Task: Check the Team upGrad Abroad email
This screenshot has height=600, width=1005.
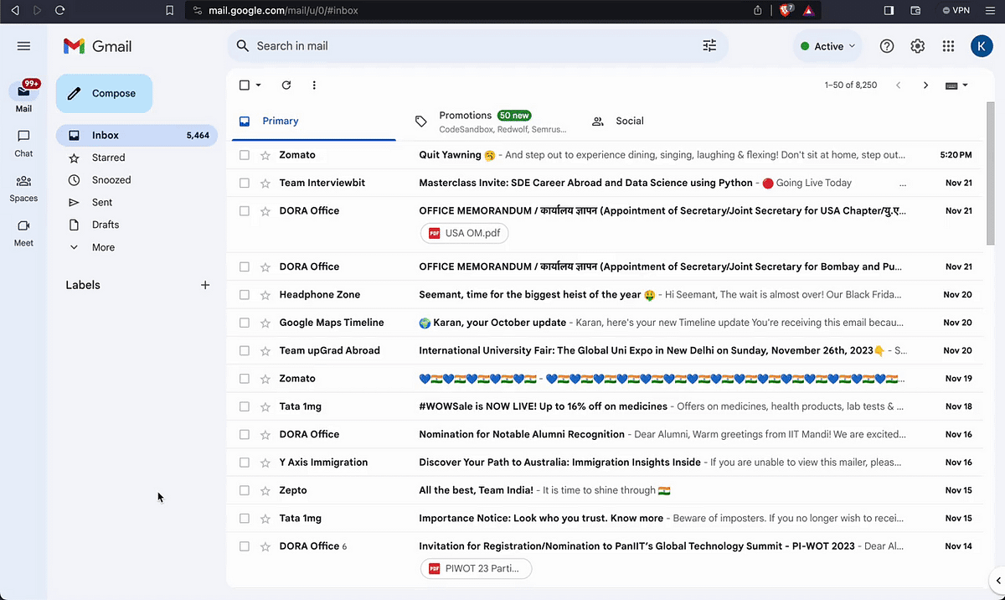Action: point(245,350)
